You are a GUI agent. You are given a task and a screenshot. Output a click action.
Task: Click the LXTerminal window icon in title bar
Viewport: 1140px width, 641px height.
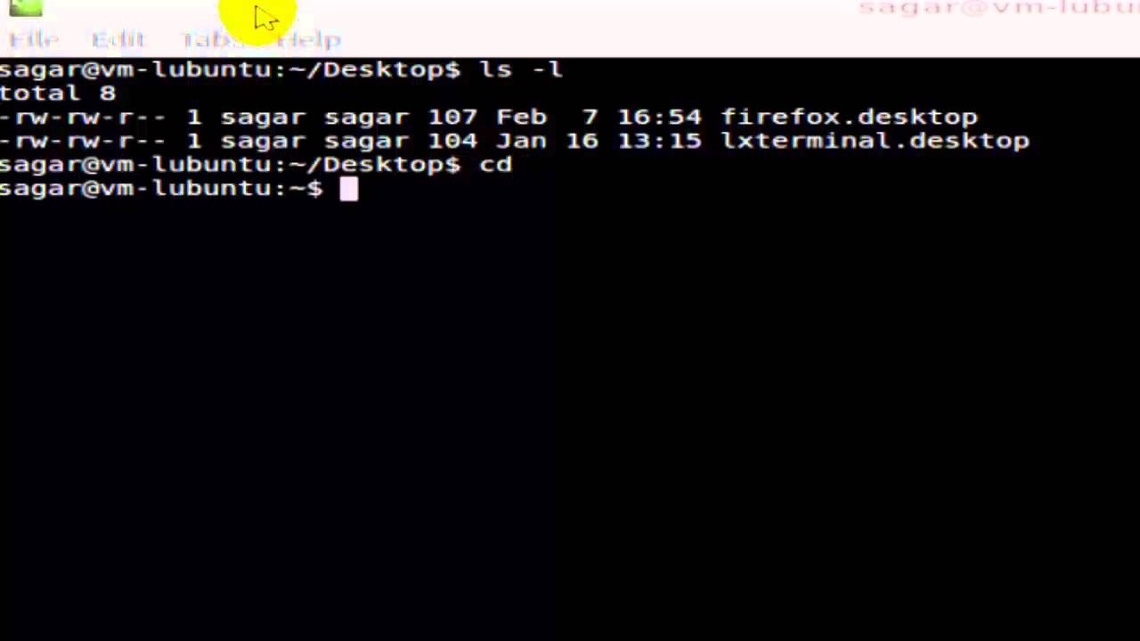point(25,8)
